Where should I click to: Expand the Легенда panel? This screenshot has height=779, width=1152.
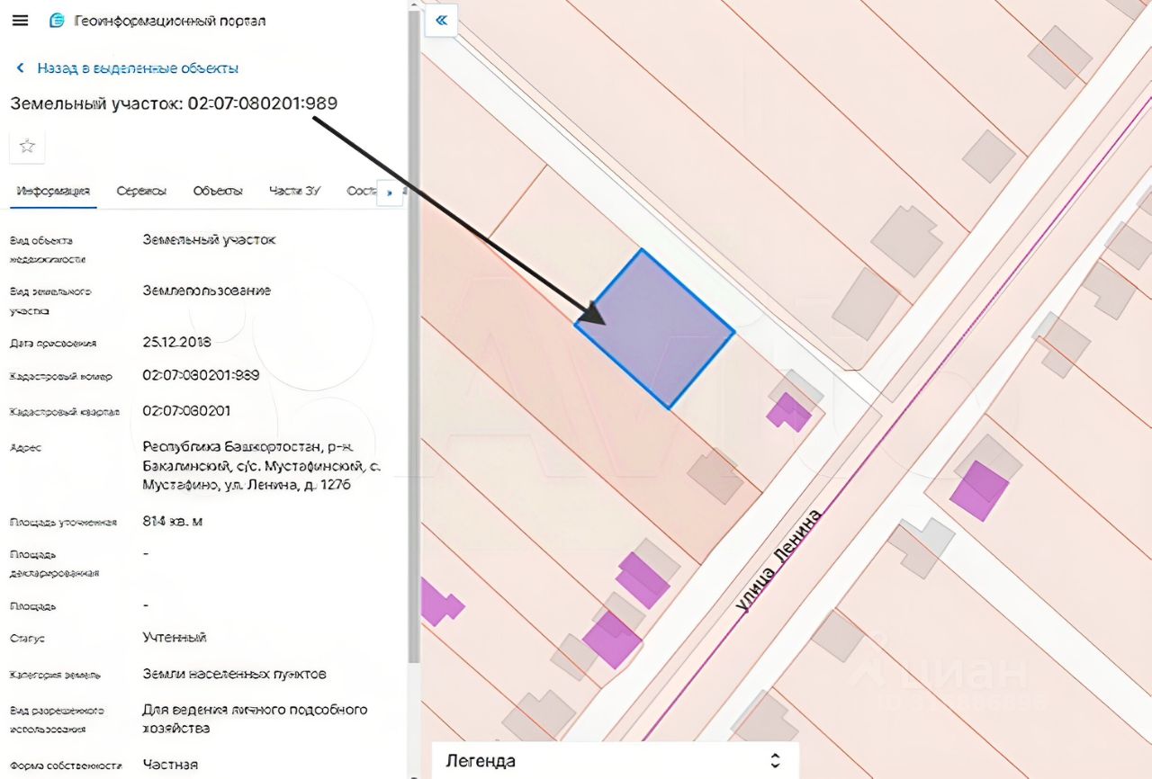click(x=616, y=760)
